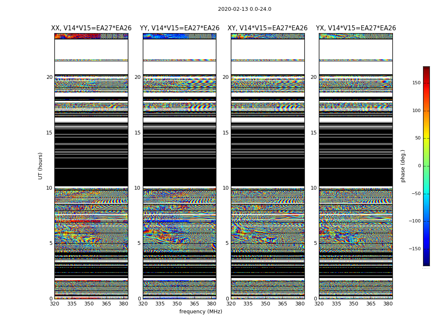Viewport: 436px width, 332px height.
Task: Click the 'UT (hours)' y-axis label
Action: (40, 166)
